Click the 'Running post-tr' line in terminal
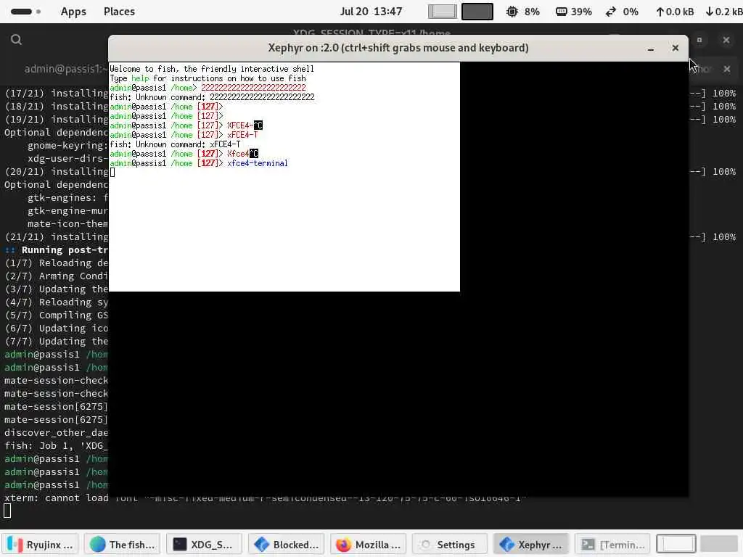The width and height of the screenshot is (743, 557). click(x=57, y=250)
